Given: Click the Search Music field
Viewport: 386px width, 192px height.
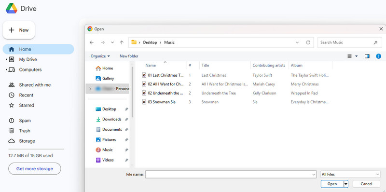Looking at the screenshot, I should pos(349,42).
